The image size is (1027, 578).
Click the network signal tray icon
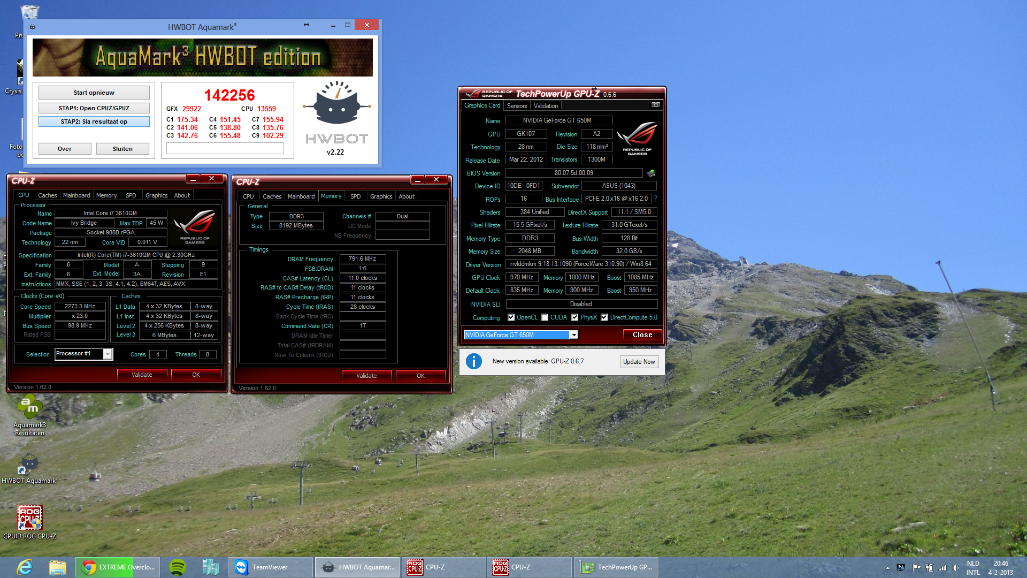tap(942, 568)
